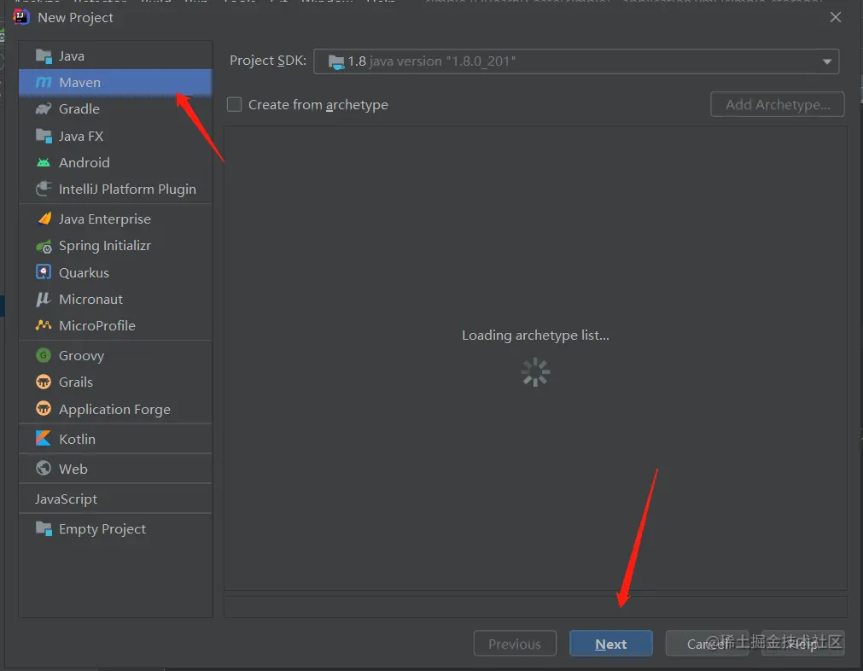The image size is (863, 671).
Task: Click the Android robot icon
Action: 44,162
